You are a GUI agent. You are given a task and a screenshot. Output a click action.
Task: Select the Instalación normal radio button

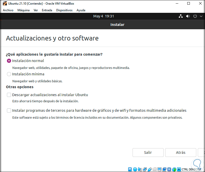9,61
